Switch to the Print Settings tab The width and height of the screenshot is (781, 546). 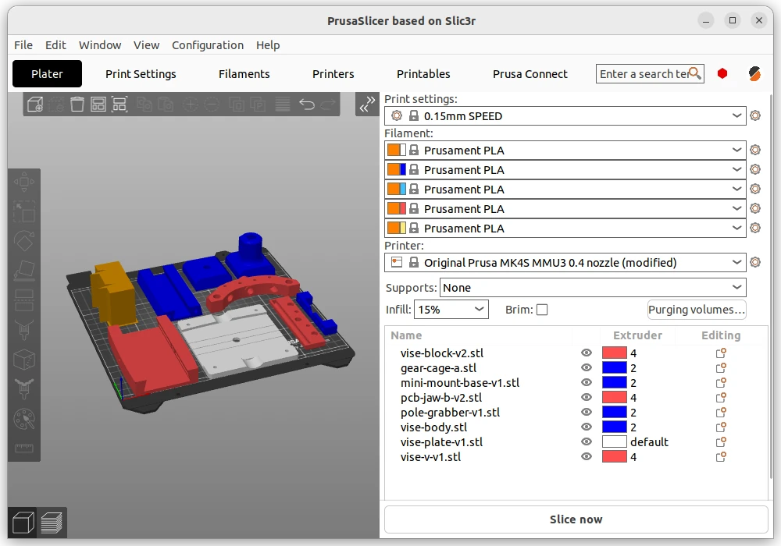click(141, 74)
